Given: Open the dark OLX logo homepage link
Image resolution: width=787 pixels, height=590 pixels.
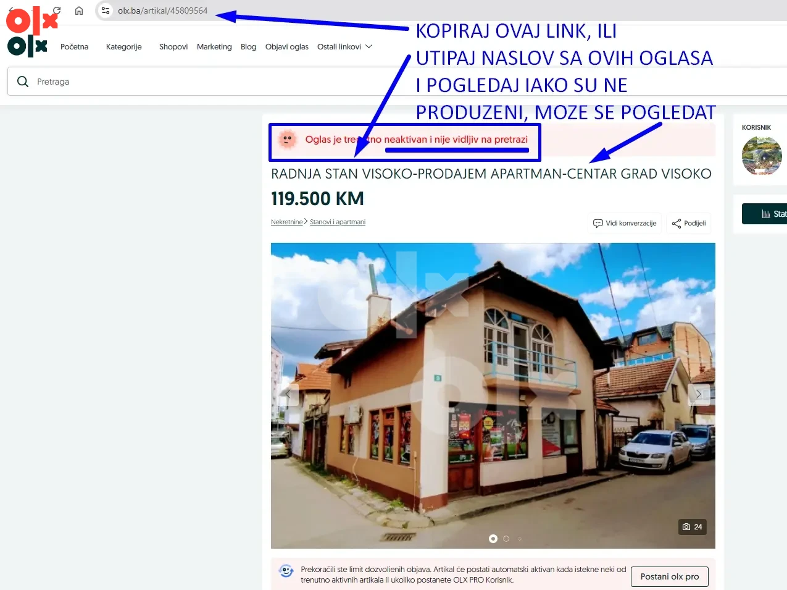Looking at the screenshot, I should (x=27, y=46).
